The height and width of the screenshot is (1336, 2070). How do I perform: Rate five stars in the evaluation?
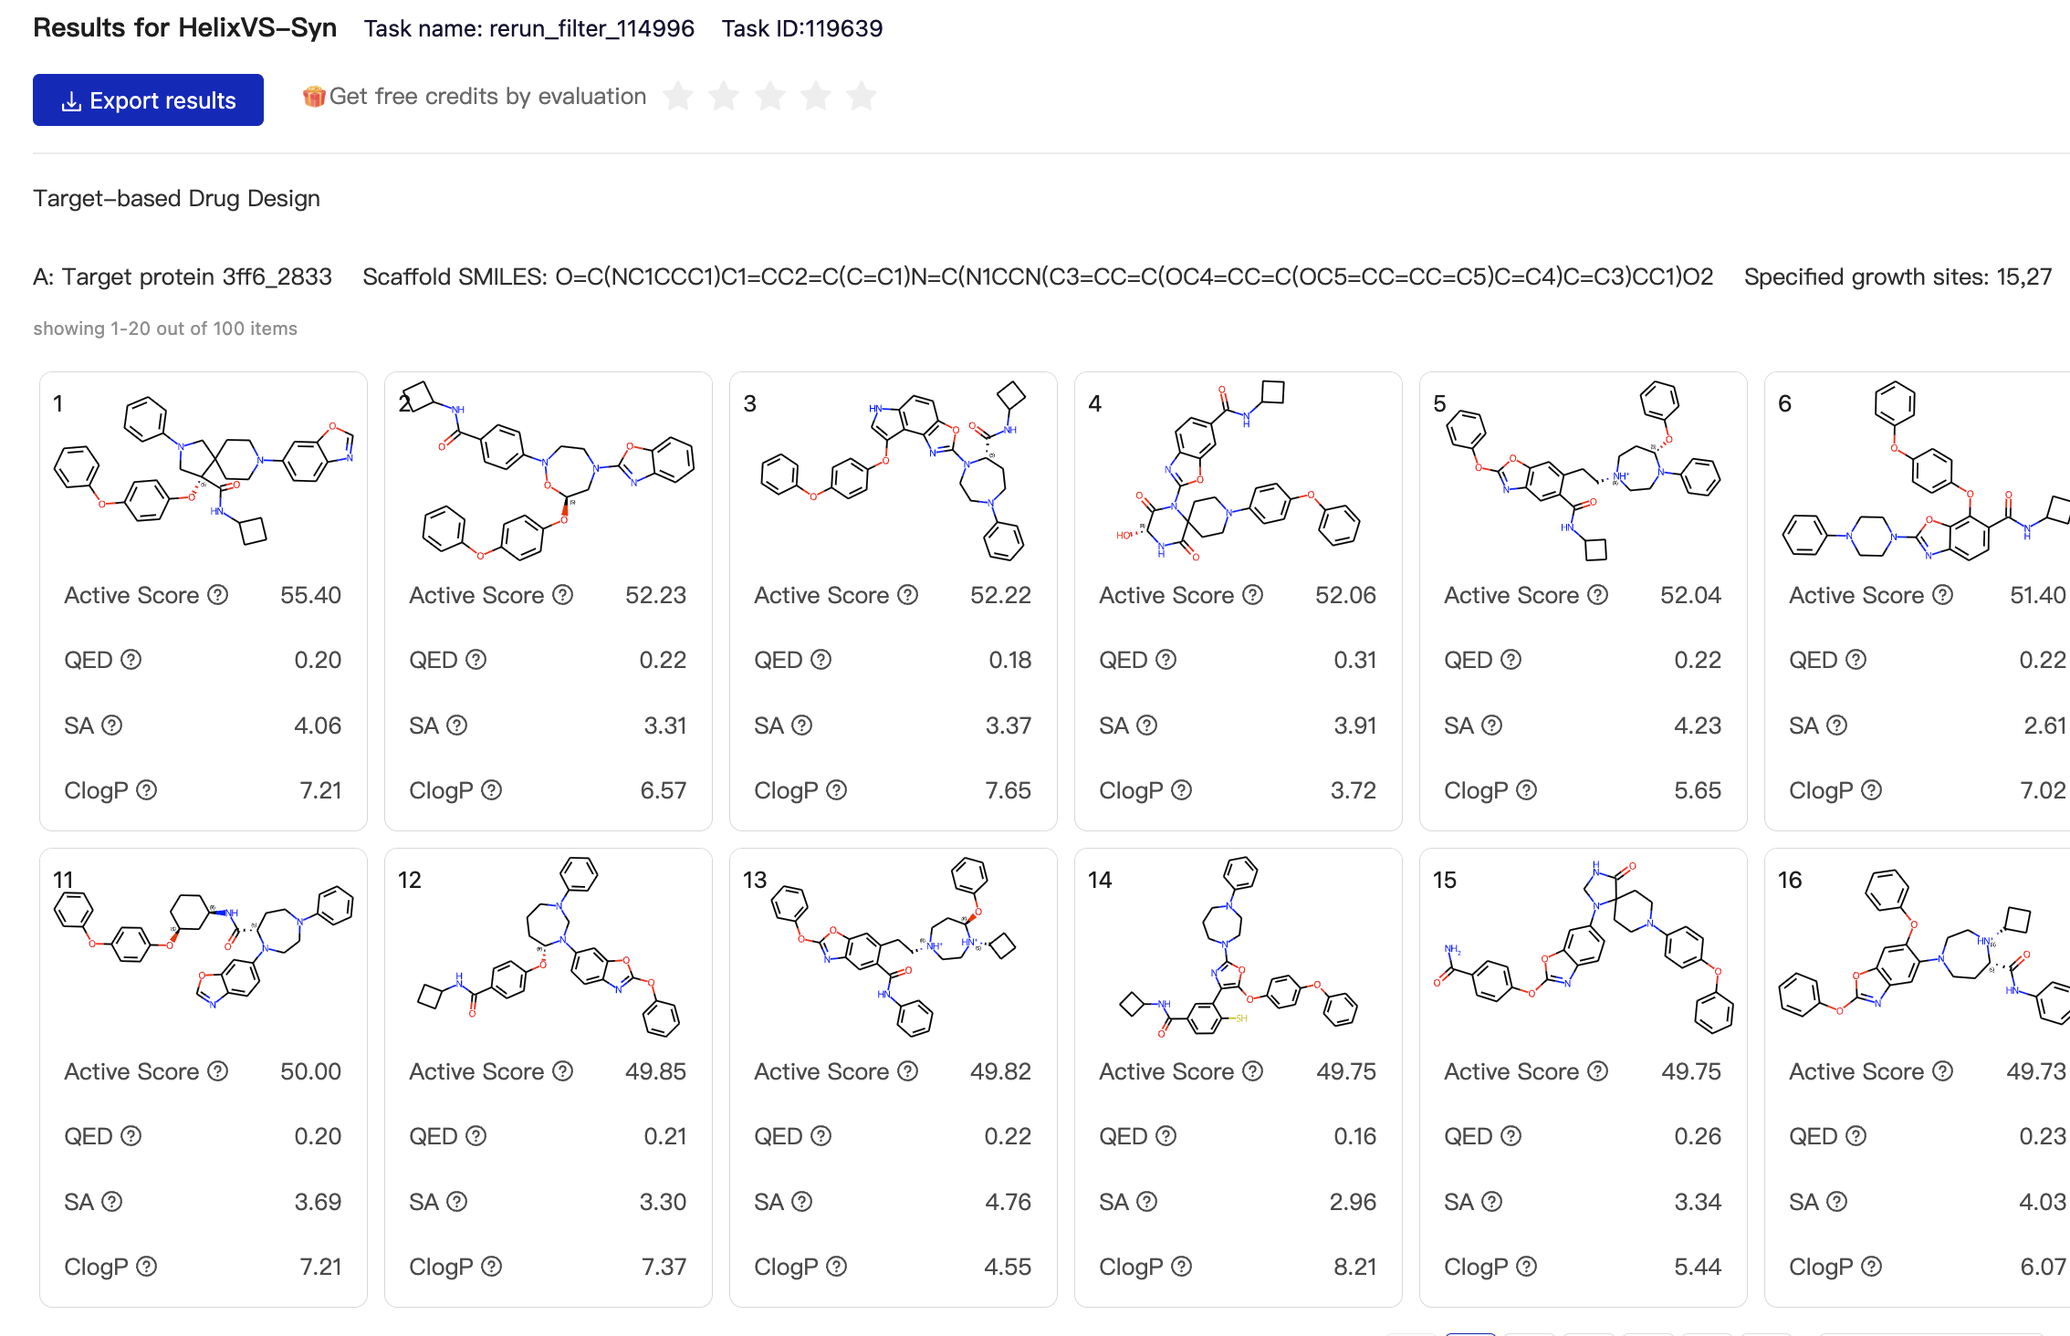click(861, 96)
